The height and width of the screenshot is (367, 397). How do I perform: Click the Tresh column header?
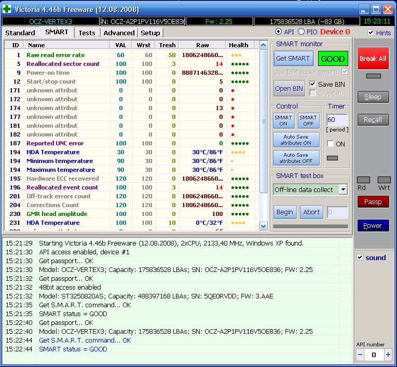click(167, 45)
